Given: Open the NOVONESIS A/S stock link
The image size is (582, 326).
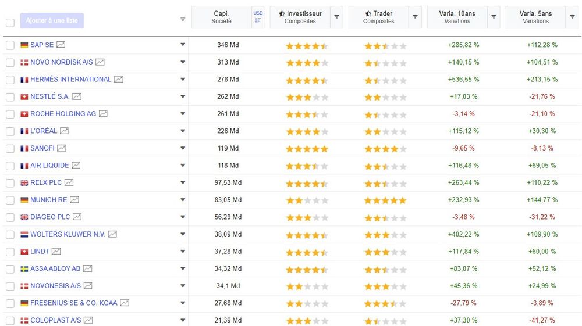Looking at the screenshot, I should point(56,286).
